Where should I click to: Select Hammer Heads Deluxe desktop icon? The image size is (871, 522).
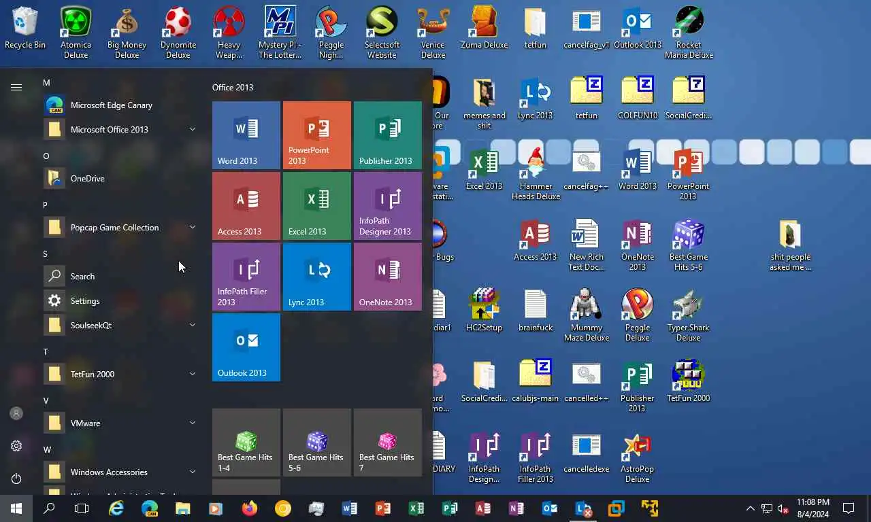(536, 174)
